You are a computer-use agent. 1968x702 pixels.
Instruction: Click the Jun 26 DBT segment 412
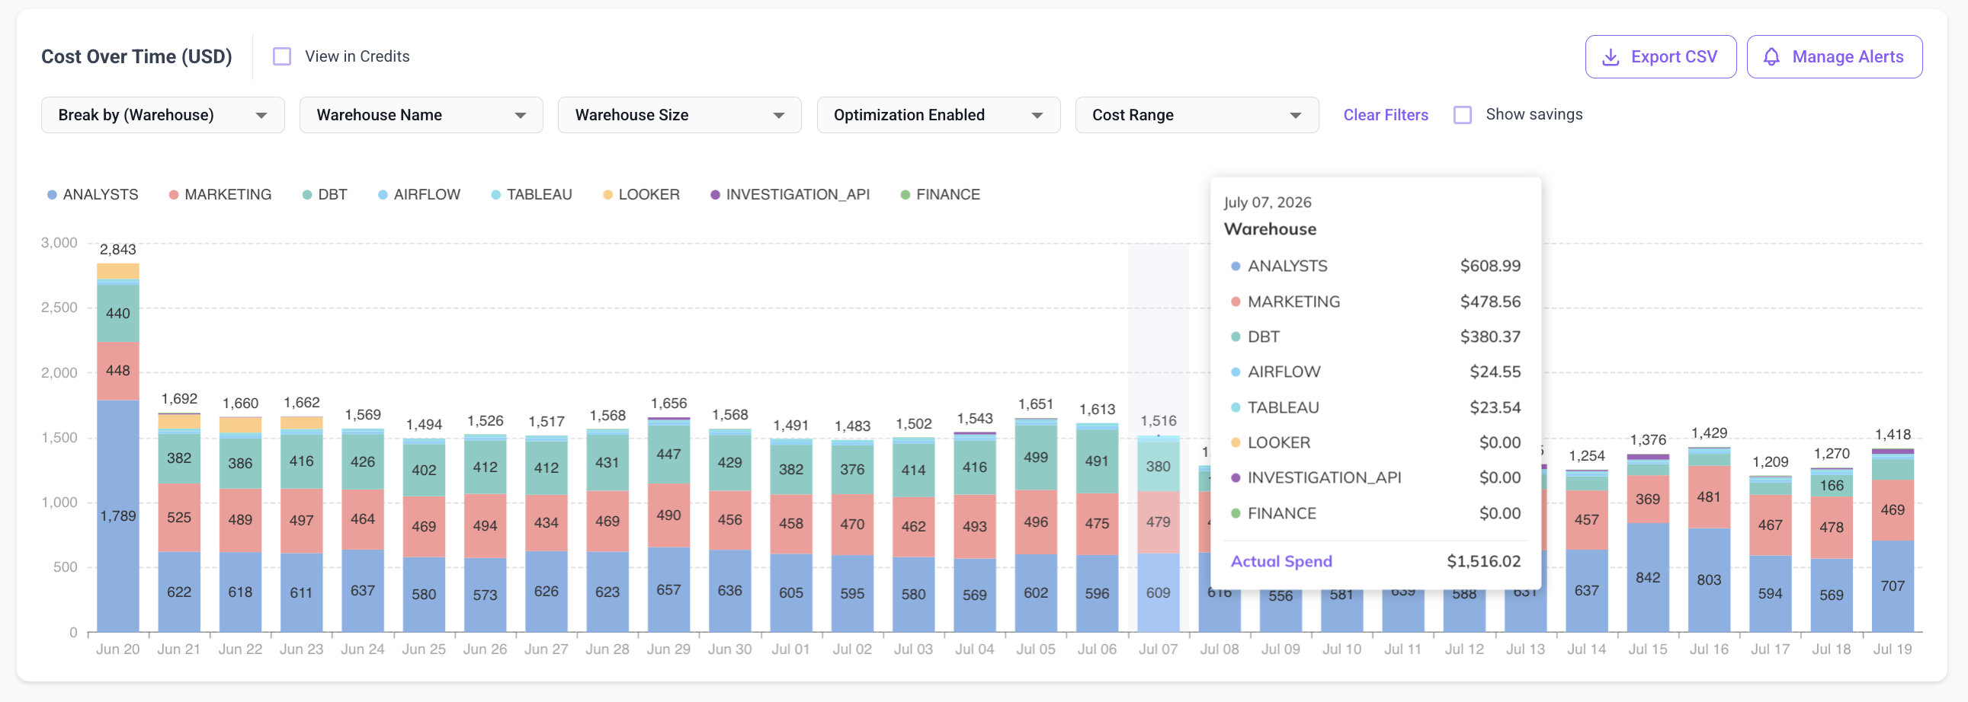point(485,467)
